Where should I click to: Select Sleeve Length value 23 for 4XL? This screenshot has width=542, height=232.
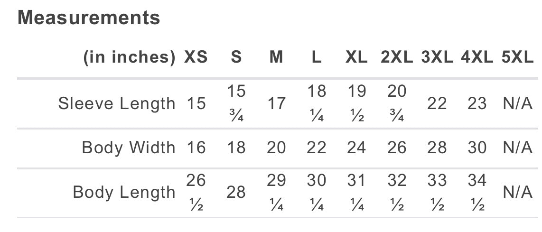point(477,103)
